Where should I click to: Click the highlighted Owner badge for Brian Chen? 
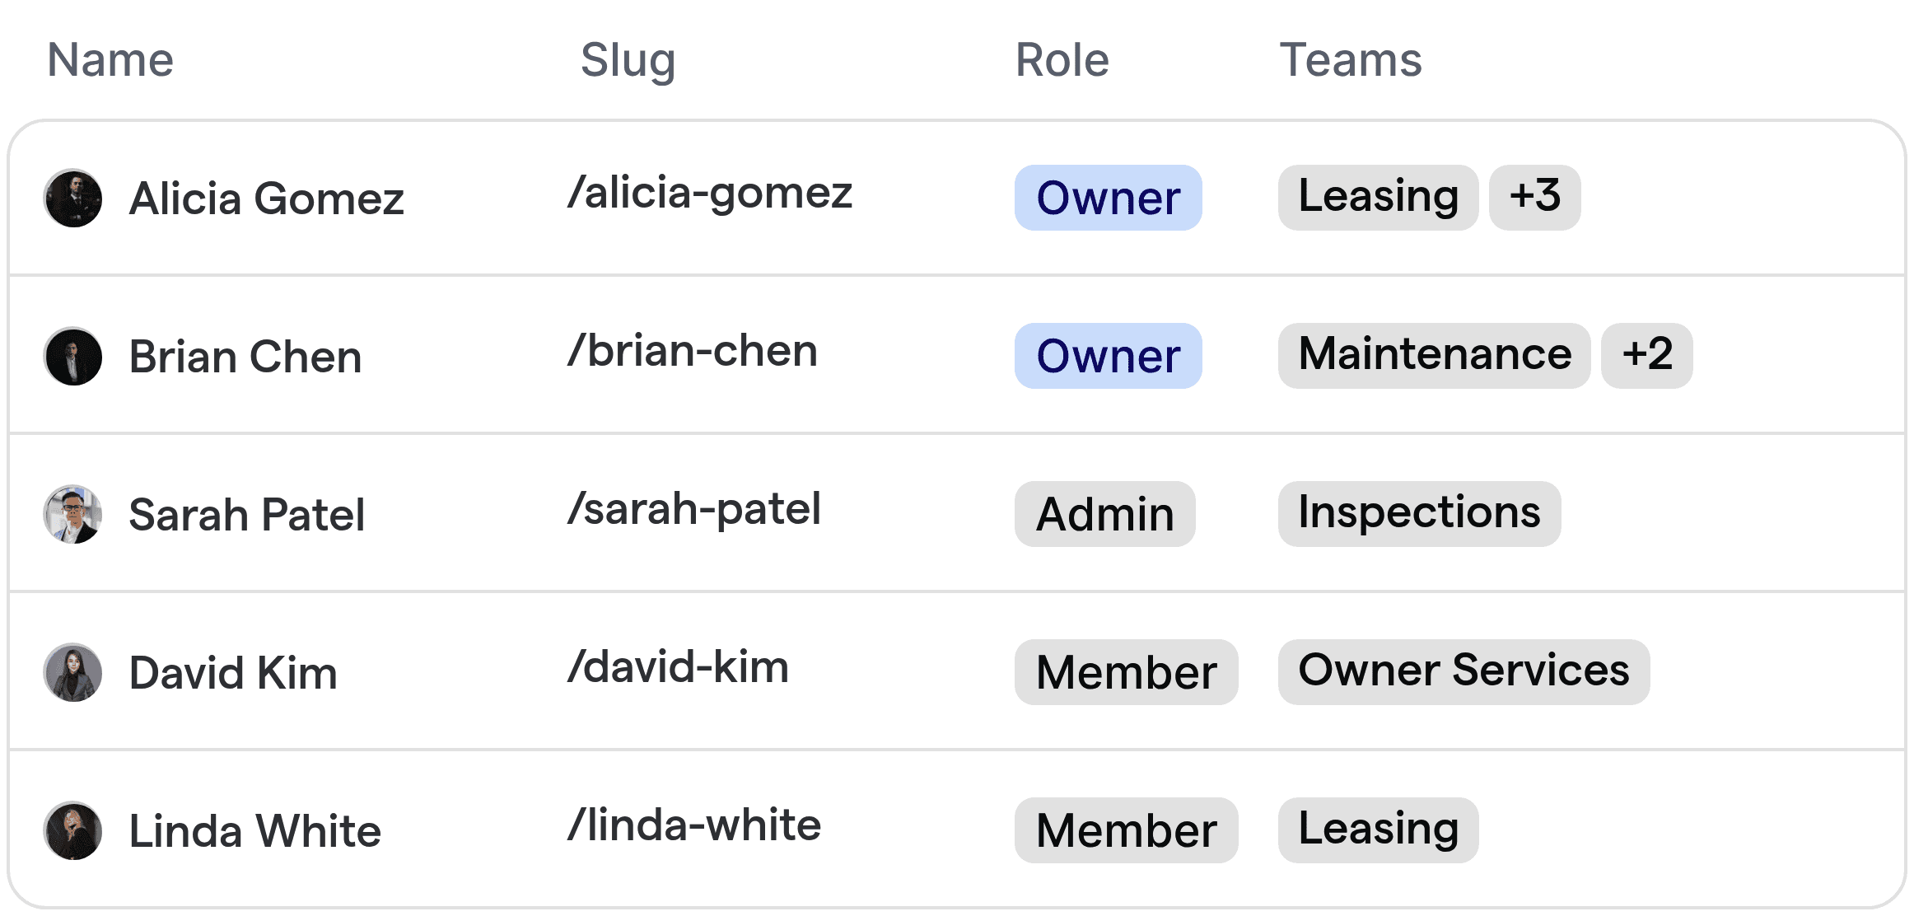coord(1108,356)
